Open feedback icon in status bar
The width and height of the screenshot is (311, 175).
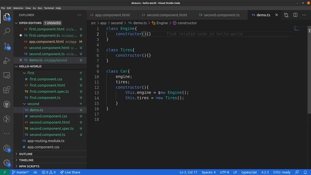297,172
